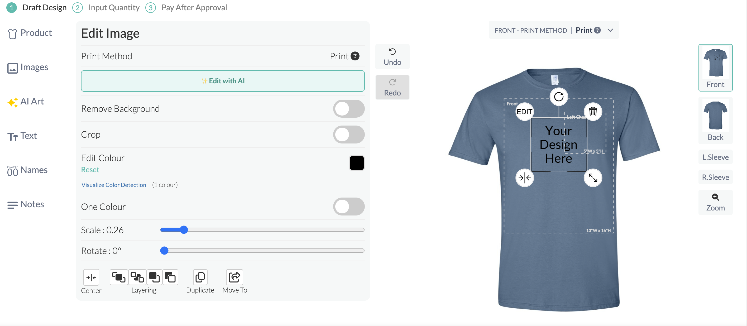Click the rotate handle above the design
This screenshot has width=747, height=326.
(558, 97)
